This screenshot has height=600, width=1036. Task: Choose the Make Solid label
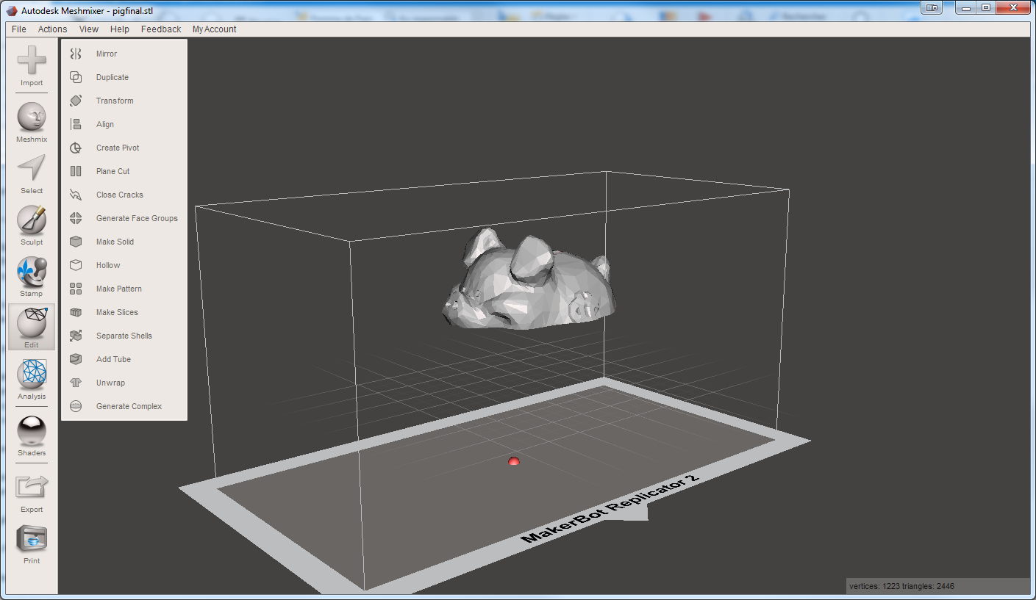(x=115, y=242)
